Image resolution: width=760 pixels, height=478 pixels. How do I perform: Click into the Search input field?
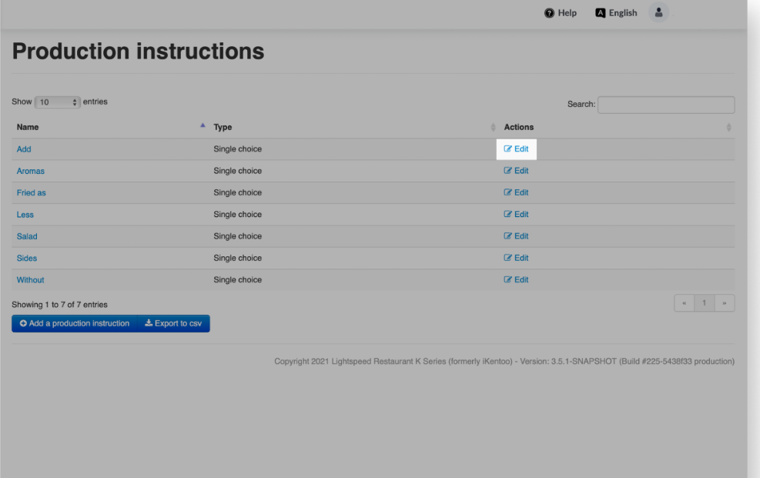pyautogui.click(x=666, y=105)
